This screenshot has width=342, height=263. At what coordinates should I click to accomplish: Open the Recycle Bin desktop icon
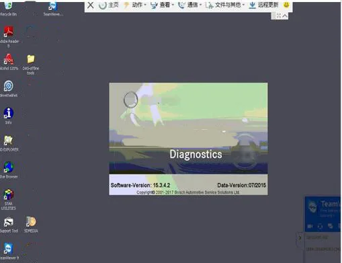(x=8, y=9)
